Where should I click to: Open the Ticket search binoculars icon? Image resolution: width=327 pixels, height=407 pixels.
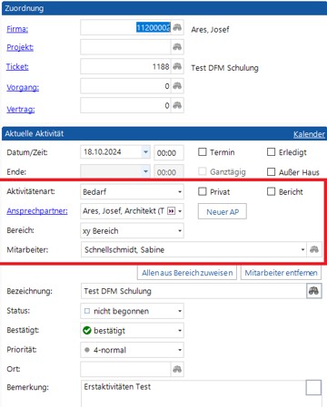coord(177,66)
